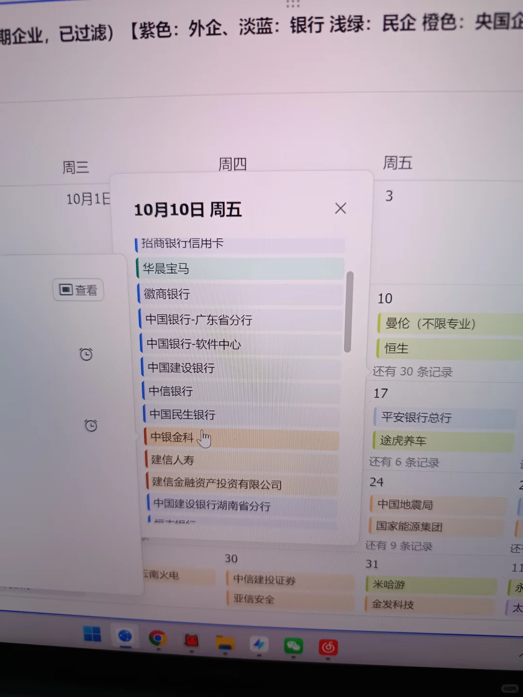Open 金发科技 calendar entry
523x697 pixels.
430,605
